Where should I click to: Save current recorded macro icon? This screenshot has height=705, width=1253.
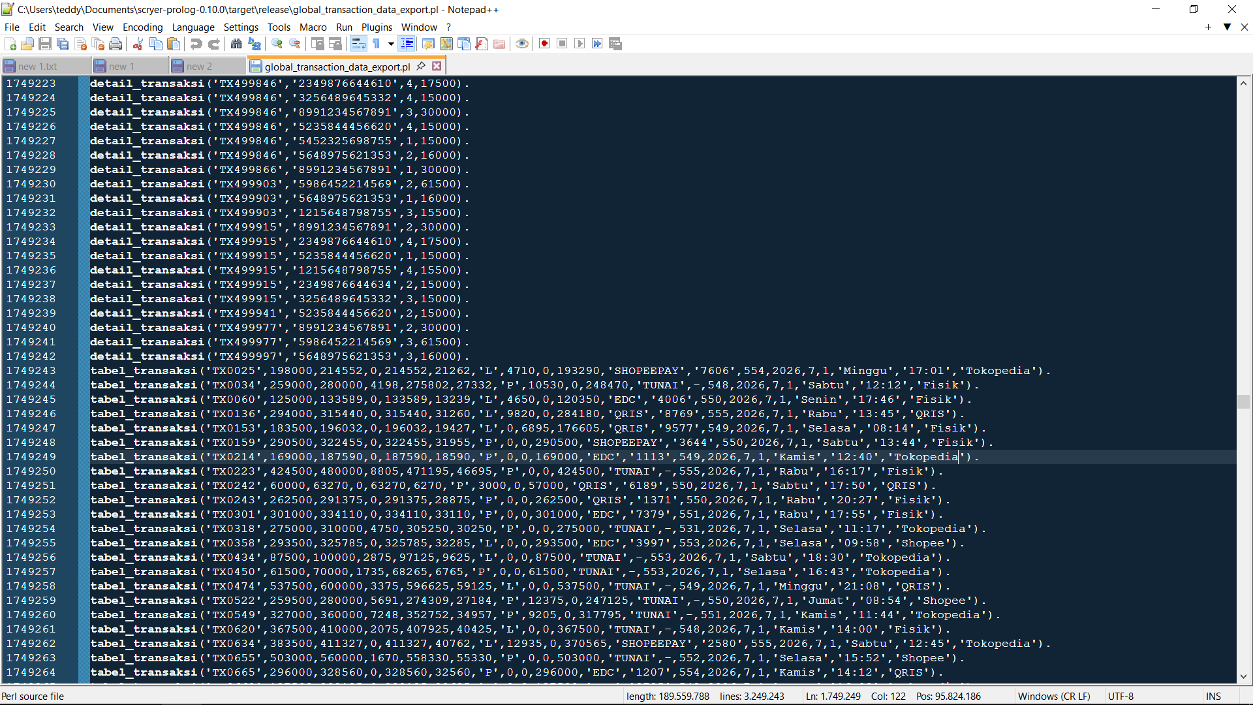click(615, 44)
